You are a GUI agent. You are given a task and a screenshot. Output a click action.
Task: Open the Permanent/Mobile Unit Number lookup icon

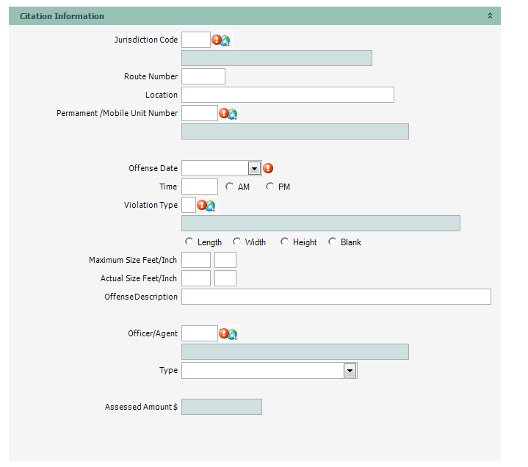click(233, 114)
